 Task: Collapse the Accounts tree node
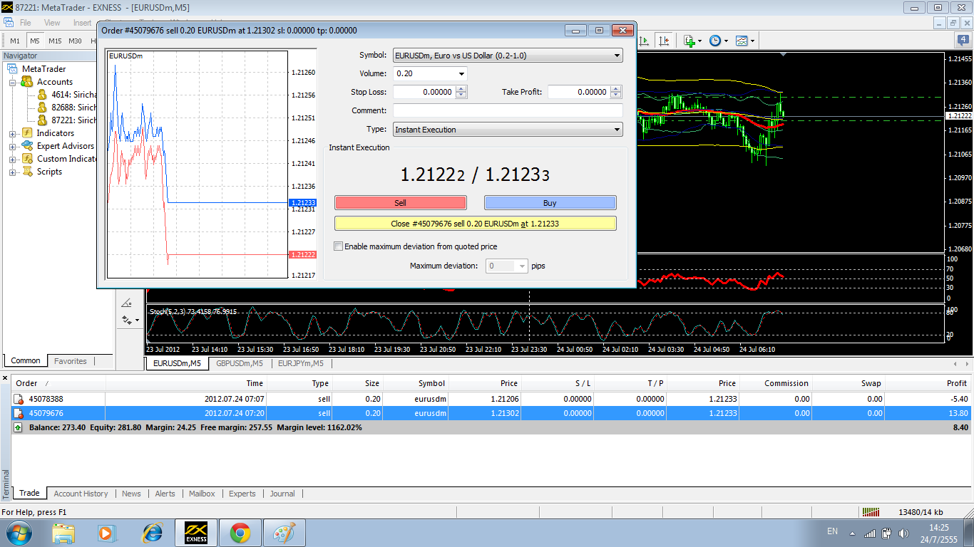click(13, 83)
